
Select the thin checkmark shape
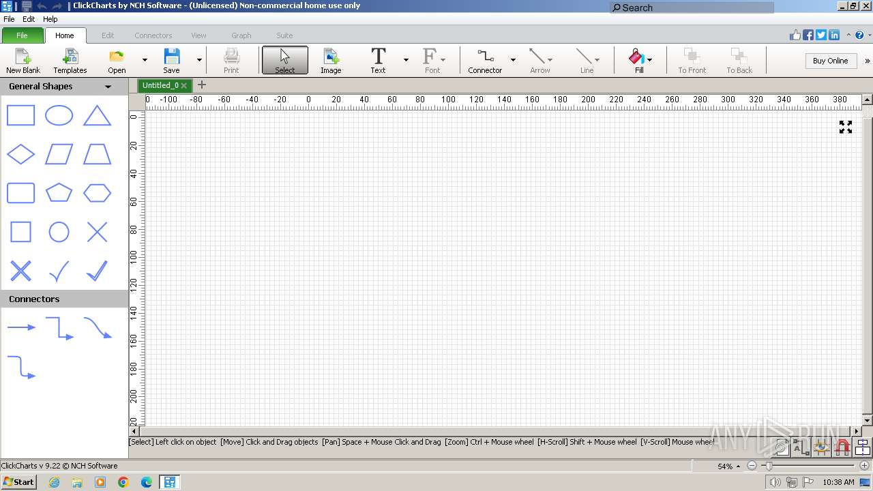click(59, 271)
